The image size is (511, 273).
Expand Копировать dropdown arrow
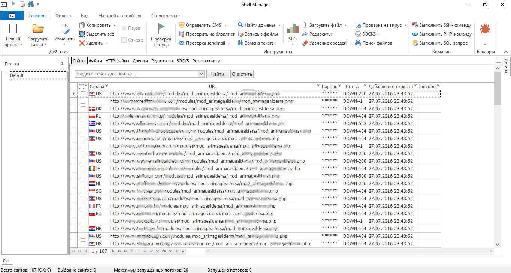(x=114, y=25)
